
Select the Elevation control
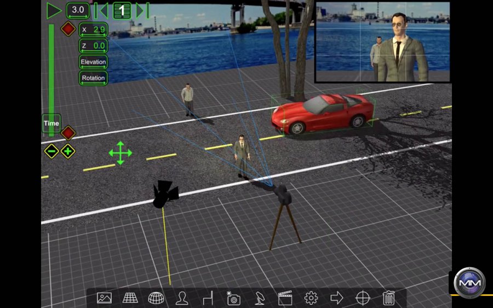tap(93, 62)
